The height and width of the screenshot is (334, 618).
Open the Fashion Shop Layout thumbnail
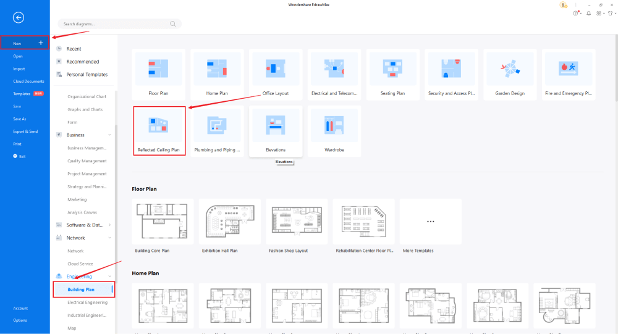(297, 221)
